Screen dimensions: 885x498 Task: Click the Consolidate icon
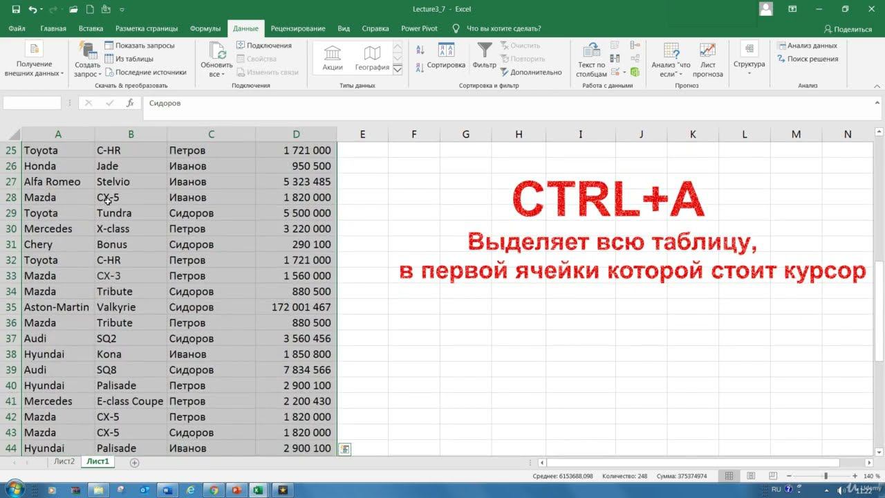(635, 46)
